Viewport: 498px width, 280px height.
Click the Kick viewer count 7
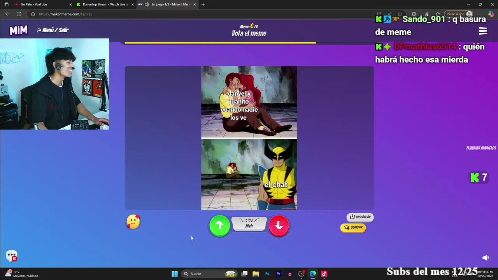coord(479,178)
